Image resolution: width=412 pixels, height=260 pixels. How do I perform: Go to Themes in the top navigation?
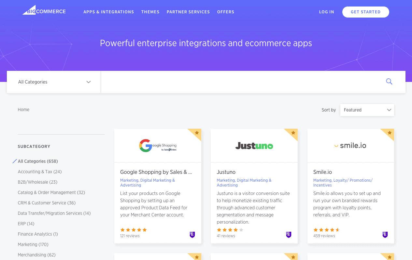click(150, 12)
